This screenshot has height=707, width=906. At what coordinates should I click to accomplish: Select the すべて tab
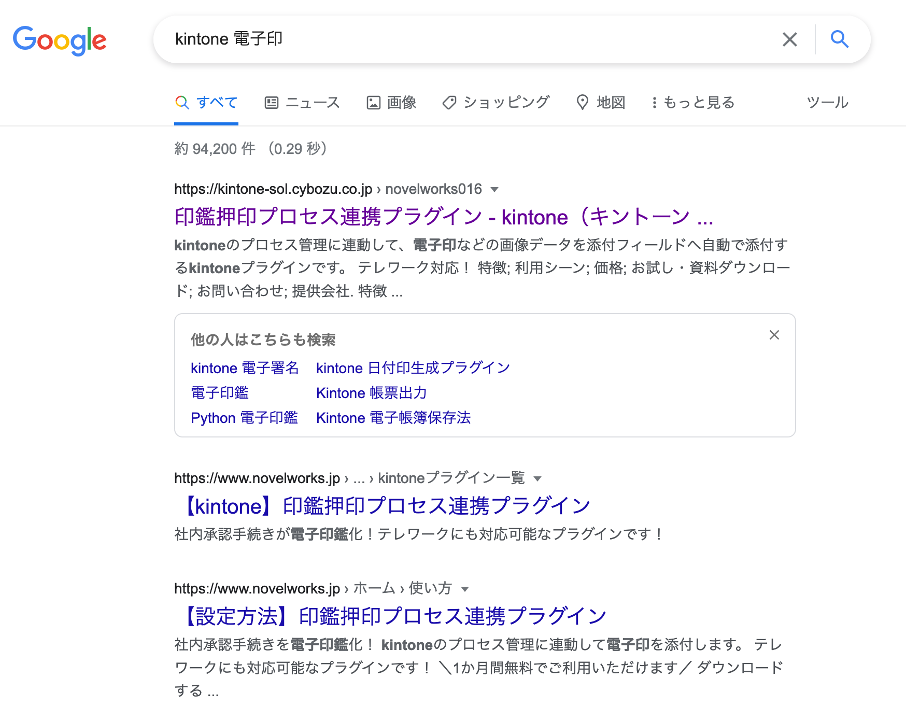(206, 103)
